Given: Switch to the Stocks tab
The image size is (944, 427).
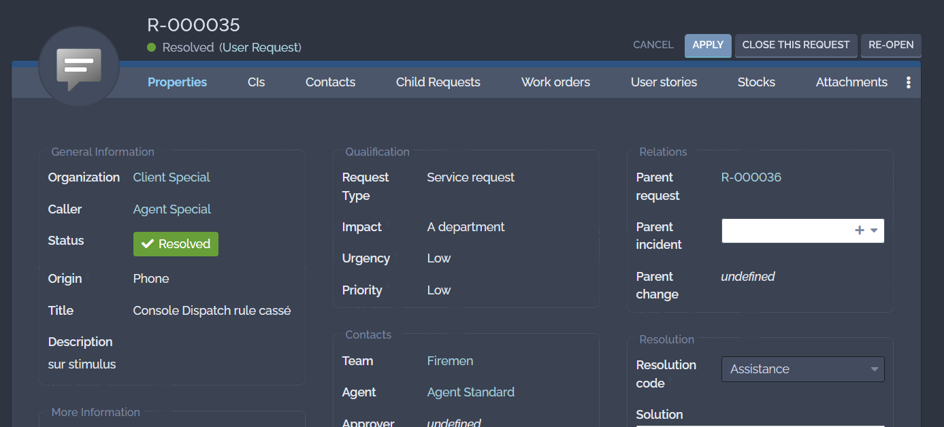Looking at the screenshot, I should [x=756, y=82].
